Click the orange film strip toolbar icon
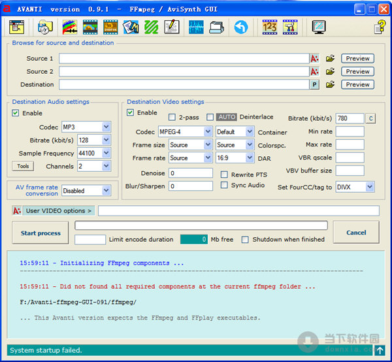 point(110,27)
